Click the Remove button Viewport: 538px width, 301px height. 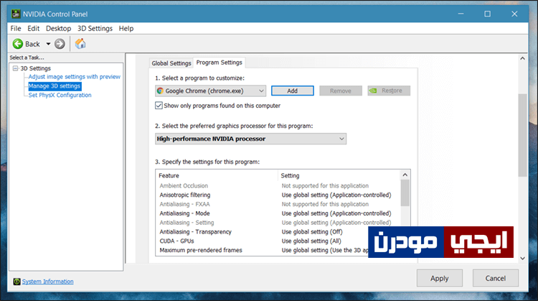click(x=341, y=91)
